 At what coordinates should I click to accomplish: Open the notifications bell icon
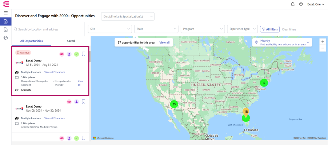coord(293,4)
